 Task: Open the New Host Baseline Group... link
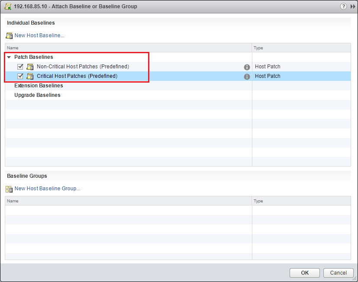click(48, 189)
